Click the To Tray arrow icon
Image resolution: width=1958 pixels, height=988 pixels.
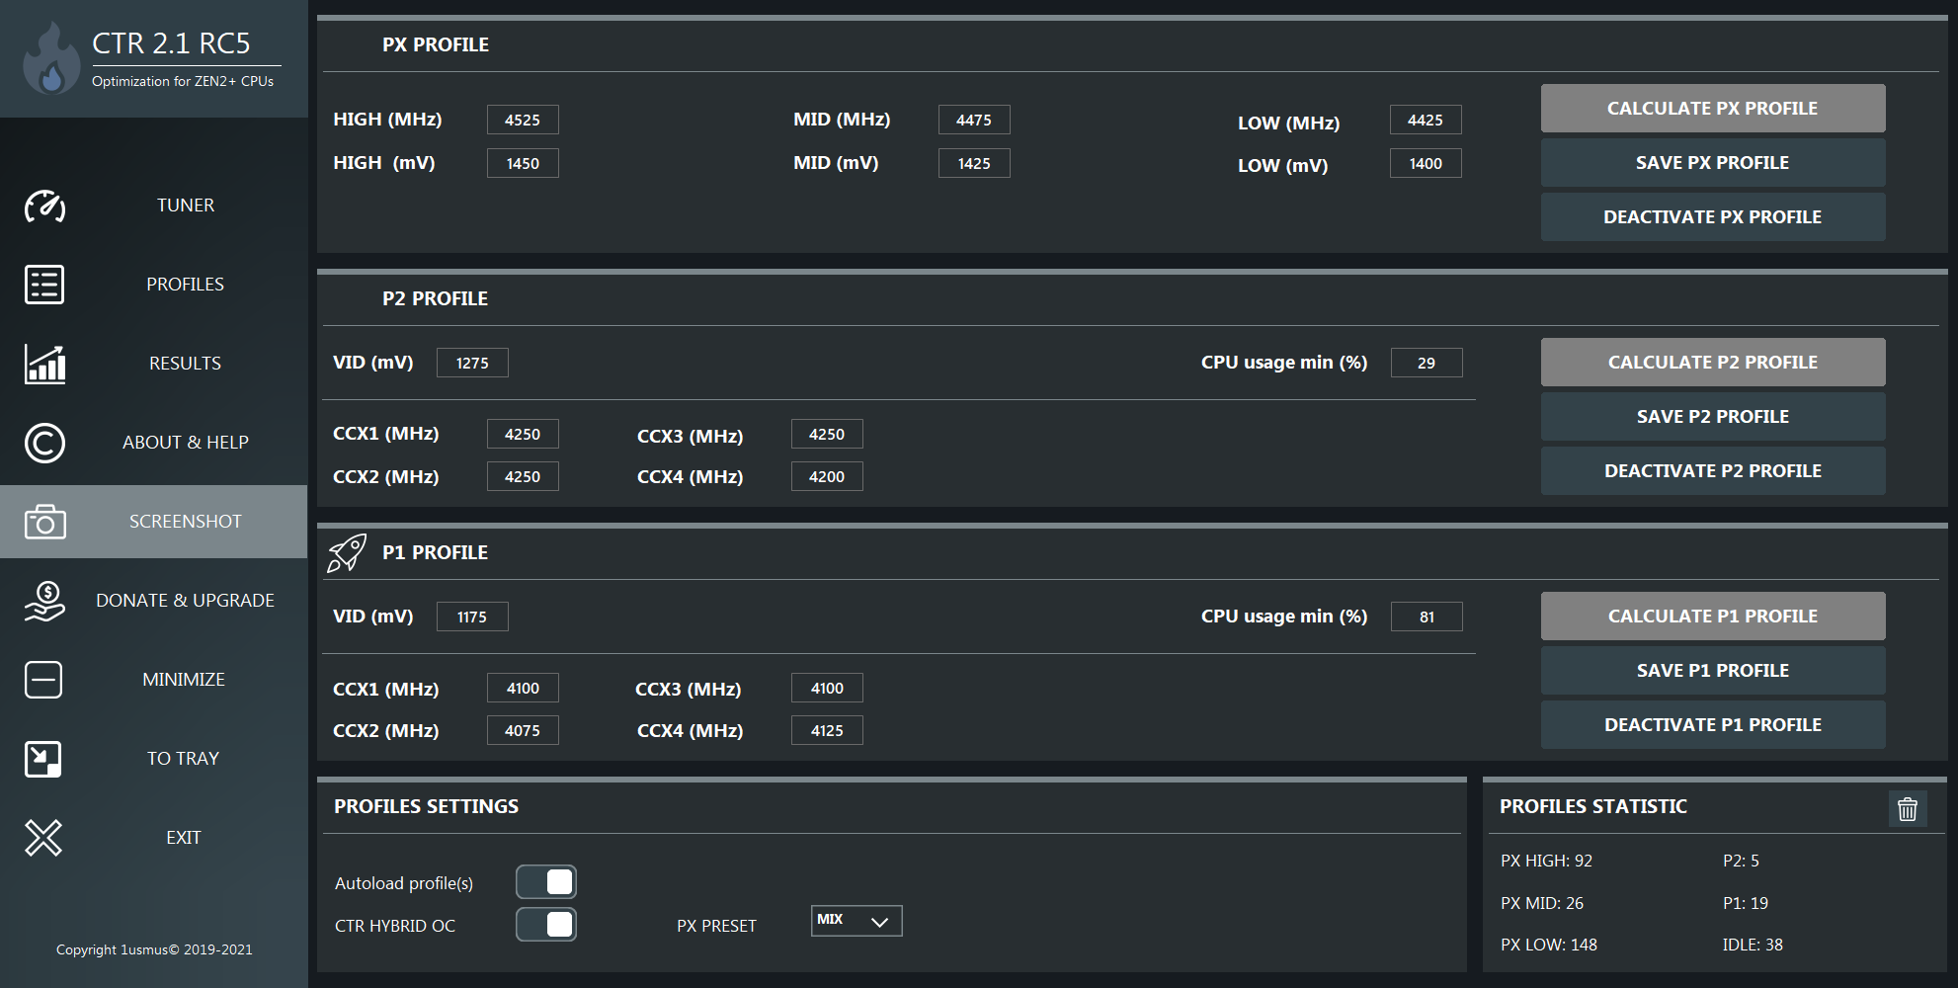(x=43, y=759)
